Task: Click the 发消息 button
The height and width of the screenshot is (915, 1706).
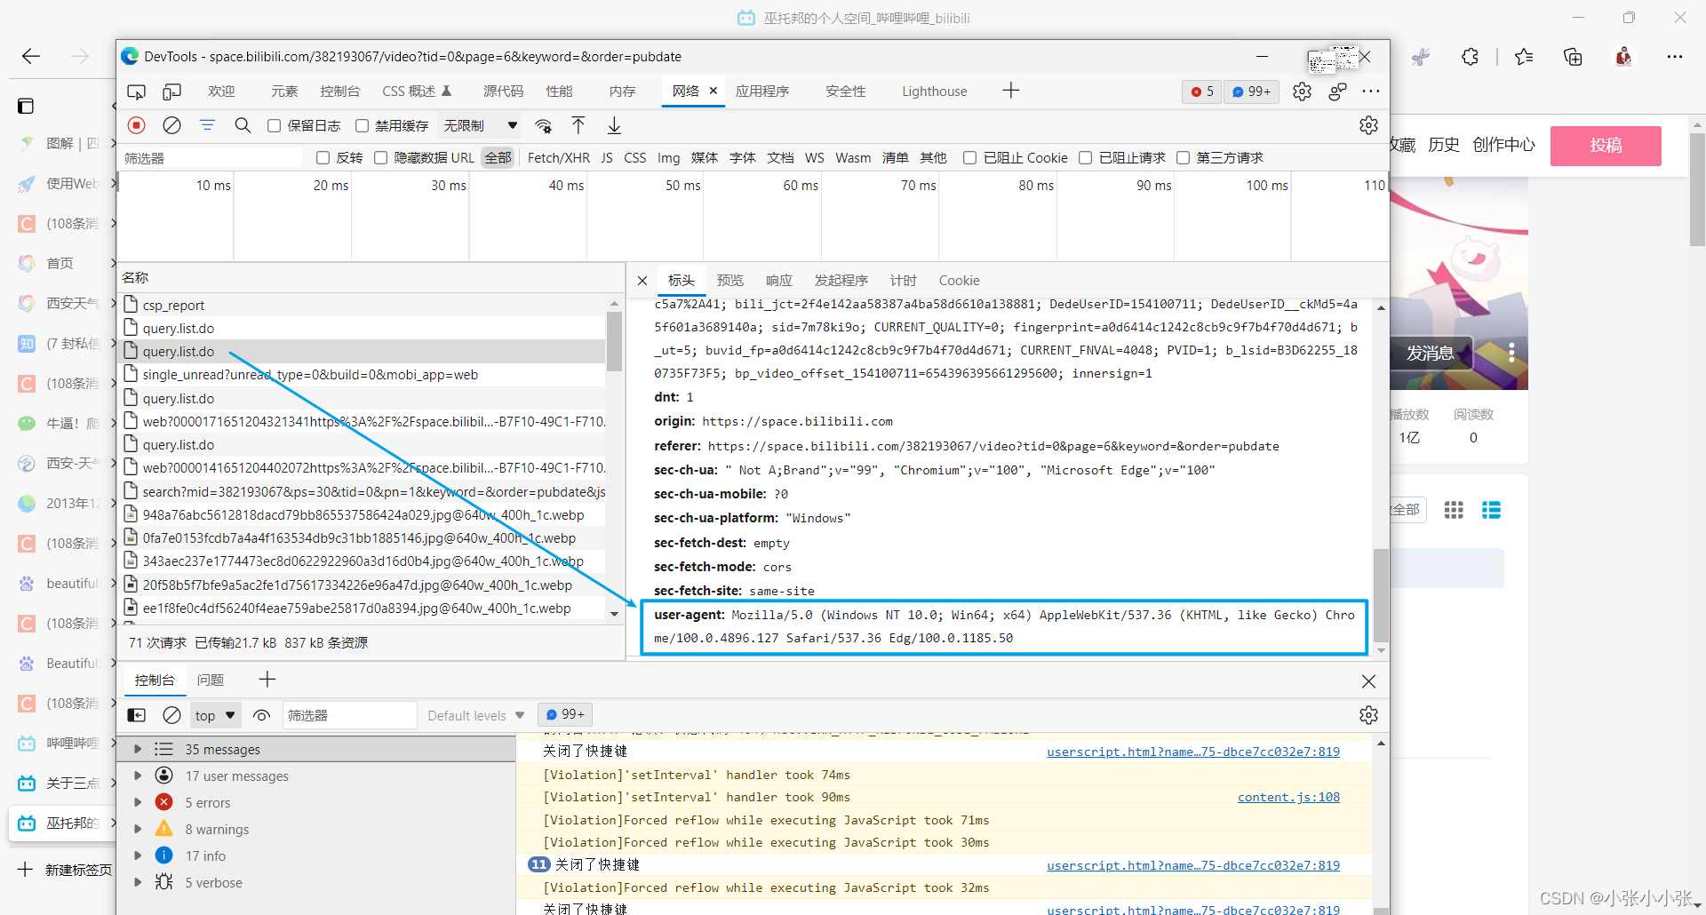Action: click(x=1431, y=354)
